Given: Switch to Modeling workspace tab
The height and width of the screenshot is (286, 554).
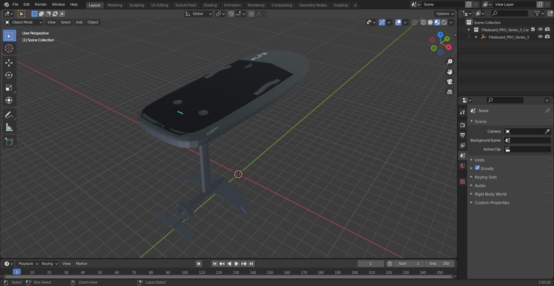Looking at the screenshot, I should click(x=115, y=5).
